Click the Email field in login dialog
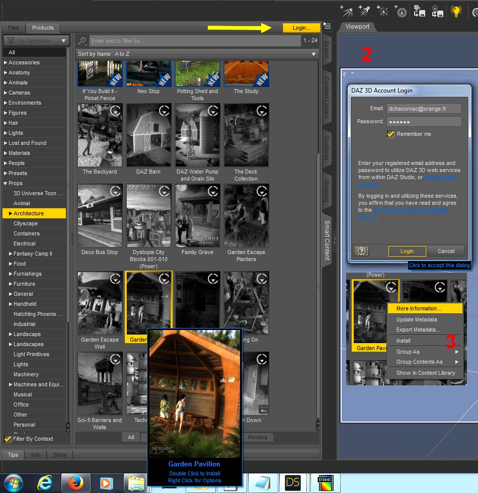 (x=424, y=109)
